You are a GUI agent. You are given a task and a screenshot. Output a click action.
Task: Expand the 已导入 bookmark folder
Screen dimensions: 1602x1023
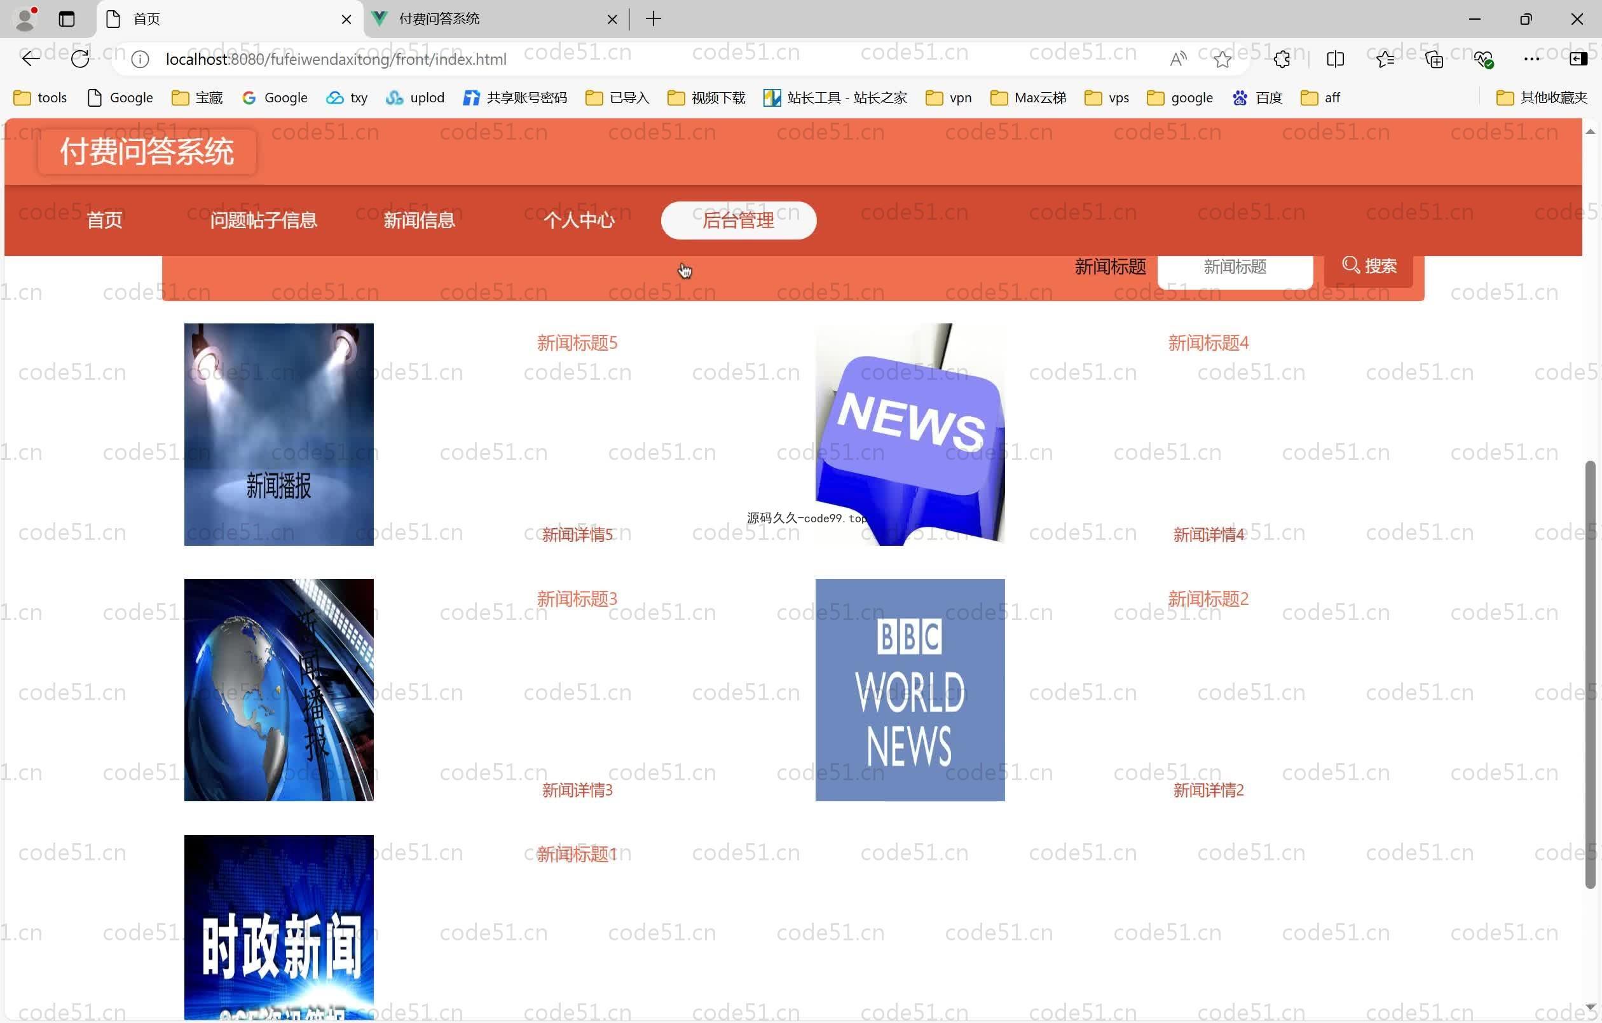617,98
